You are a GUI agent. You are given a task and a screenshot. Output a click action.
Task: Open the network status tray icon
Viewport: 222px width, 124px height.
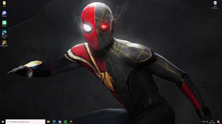pyautogui.click(x=204, y=122)
